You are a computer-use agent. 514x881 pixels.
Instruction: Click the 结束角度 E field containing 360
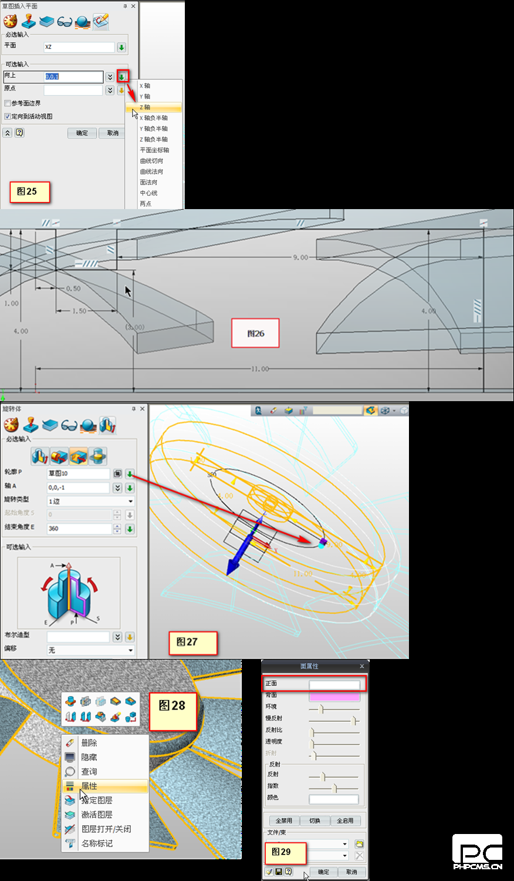[79, 529]
